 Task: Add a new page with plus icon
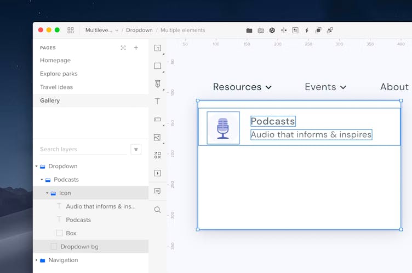pos(136,48)
